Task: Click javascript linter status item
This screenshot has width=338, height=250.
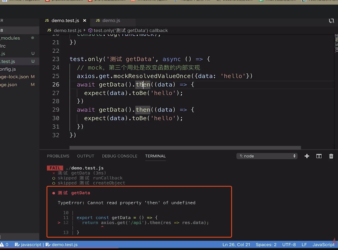Action: pos(28,245)
